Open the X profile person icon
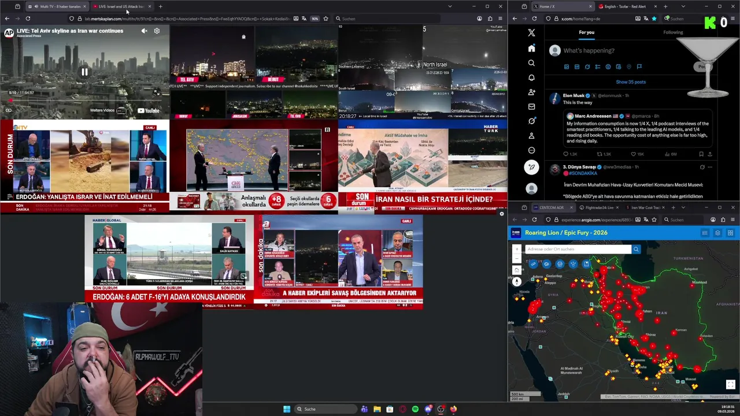This screenshot has height=416, width=740. click(531, 136)
